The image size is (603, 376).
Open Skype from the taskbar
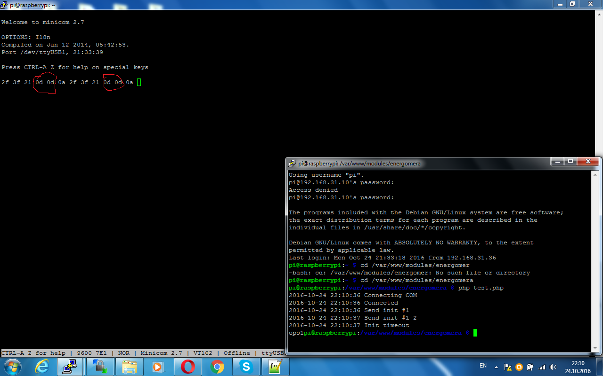[x=246, y=366]
